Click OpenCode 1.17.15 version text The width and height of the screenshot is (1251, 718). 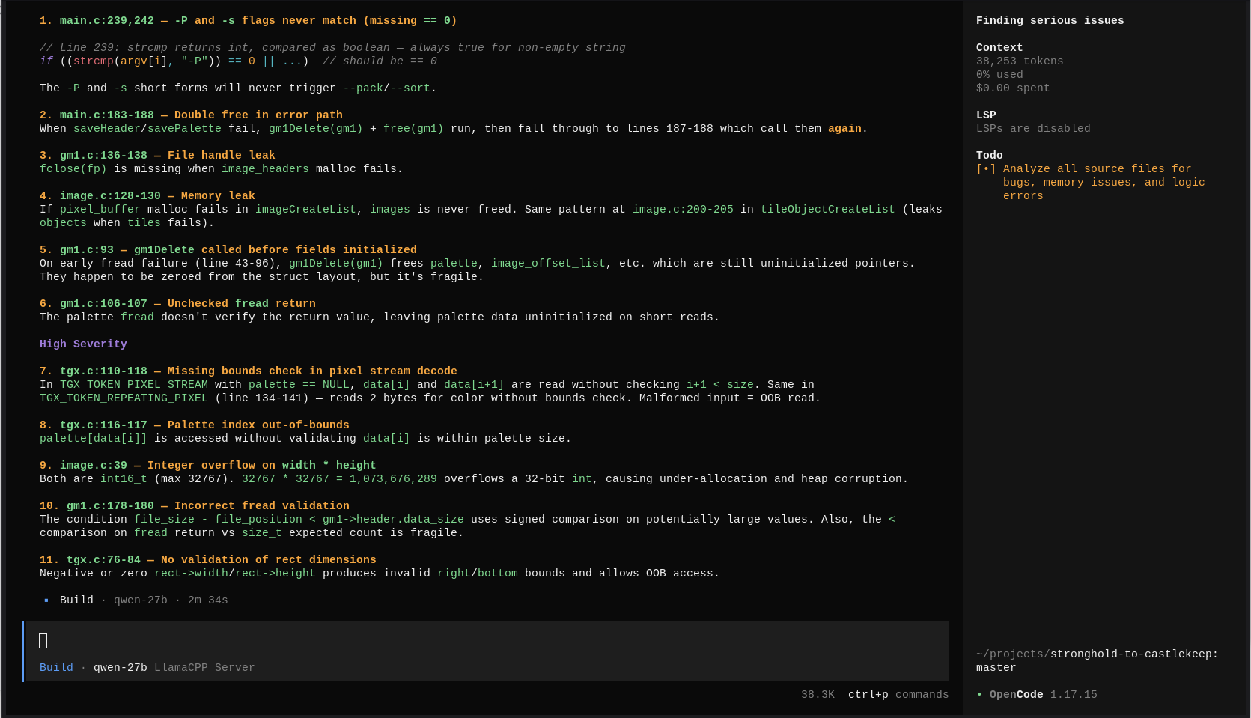pyautogui.click(x=1044, y=695)
